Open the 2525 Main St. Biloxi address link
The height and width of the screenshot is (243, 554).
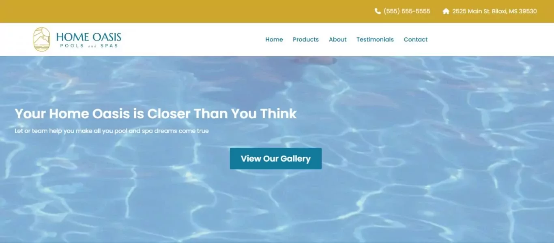point(494,11)
